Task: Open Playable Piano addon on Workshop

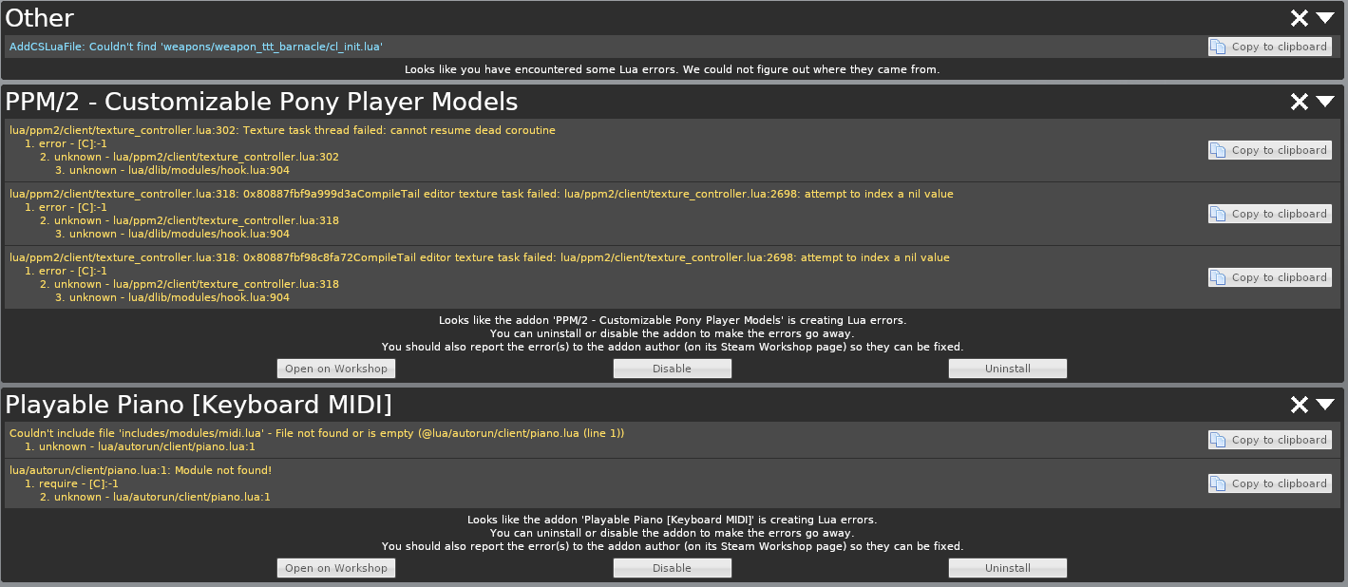Action: coord(336,568)
